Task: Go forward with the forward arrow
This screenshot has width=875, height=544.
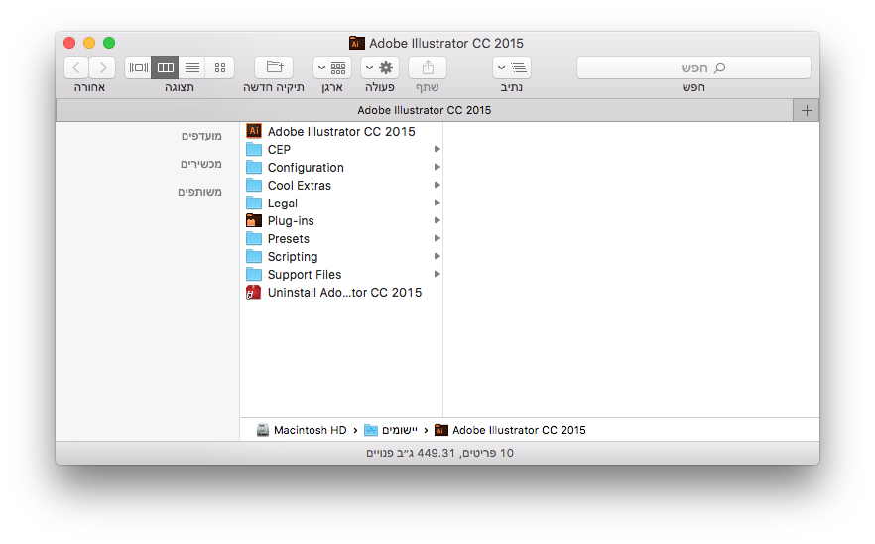Action: point(103,68)
